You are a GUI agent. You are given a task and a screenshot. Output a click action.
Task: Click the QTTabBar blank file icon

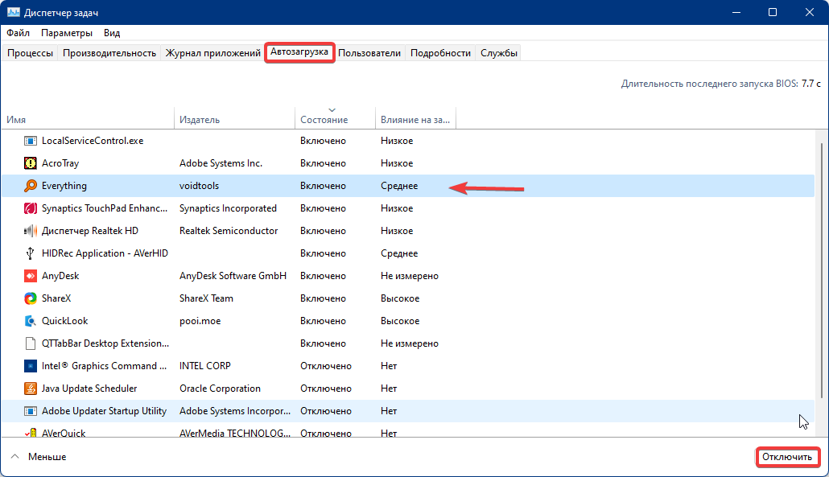click(31, 343)
